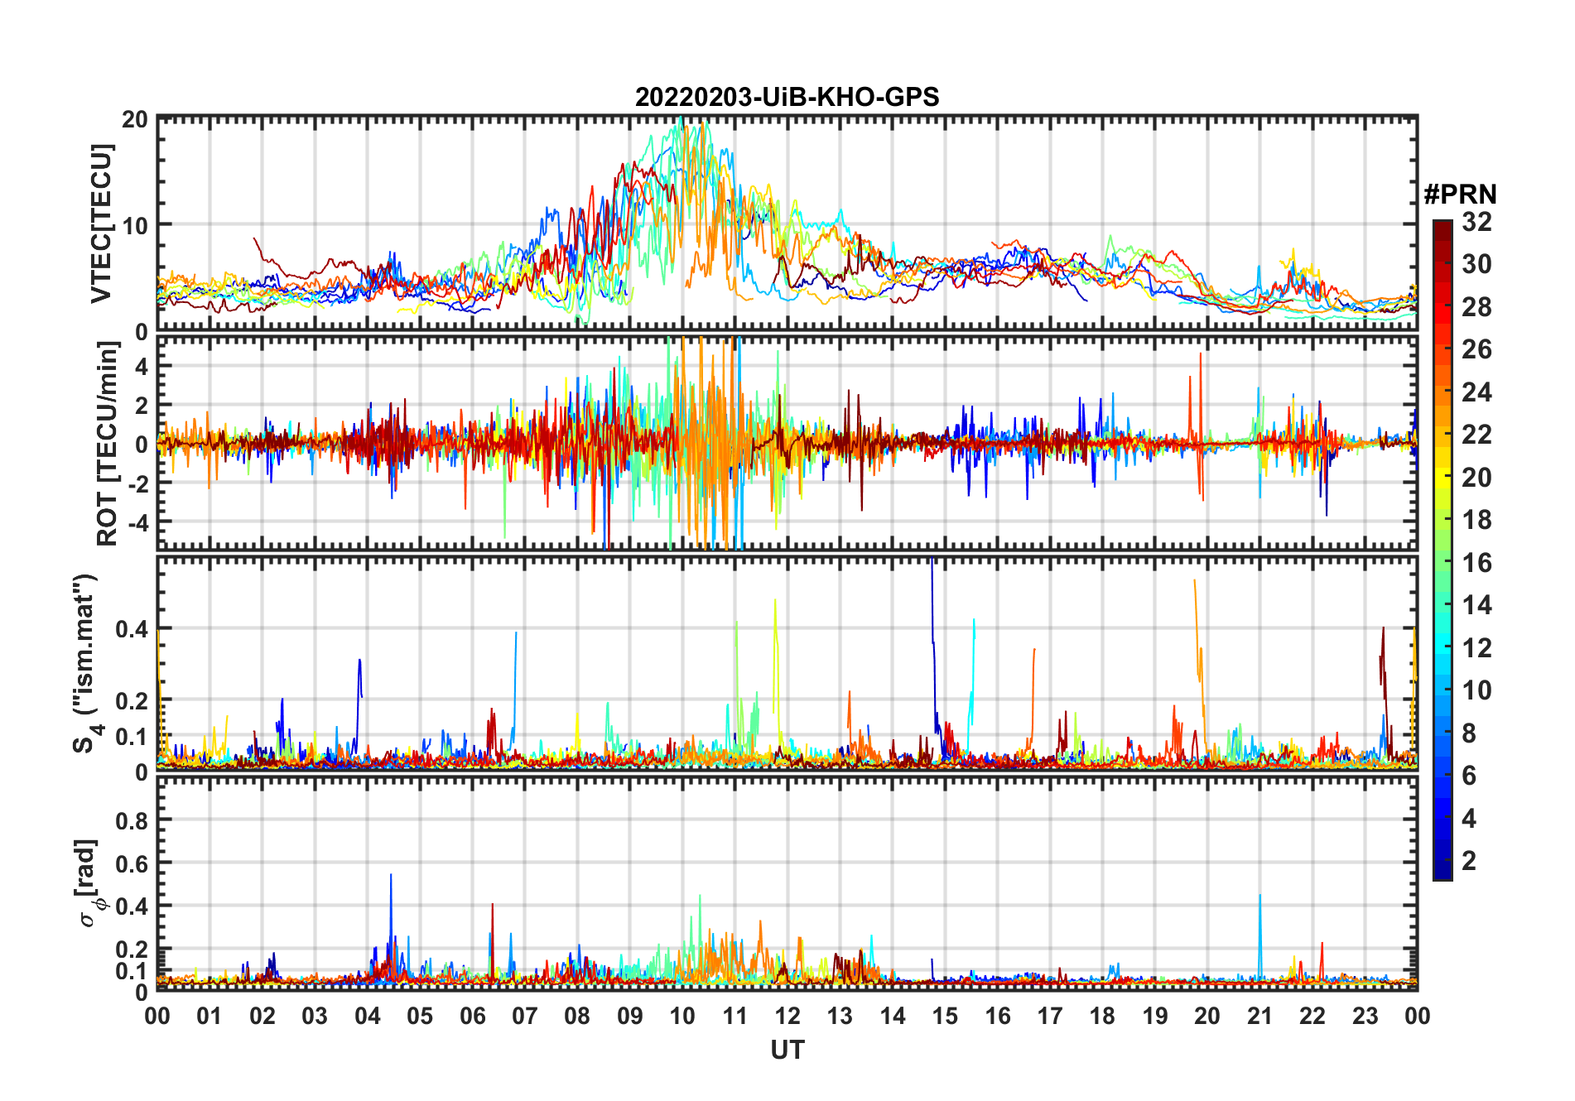
Task: Click the plot title 20220203-UiB-KHO-GPS
Action: pyautogui.click(x=787, y=98)
